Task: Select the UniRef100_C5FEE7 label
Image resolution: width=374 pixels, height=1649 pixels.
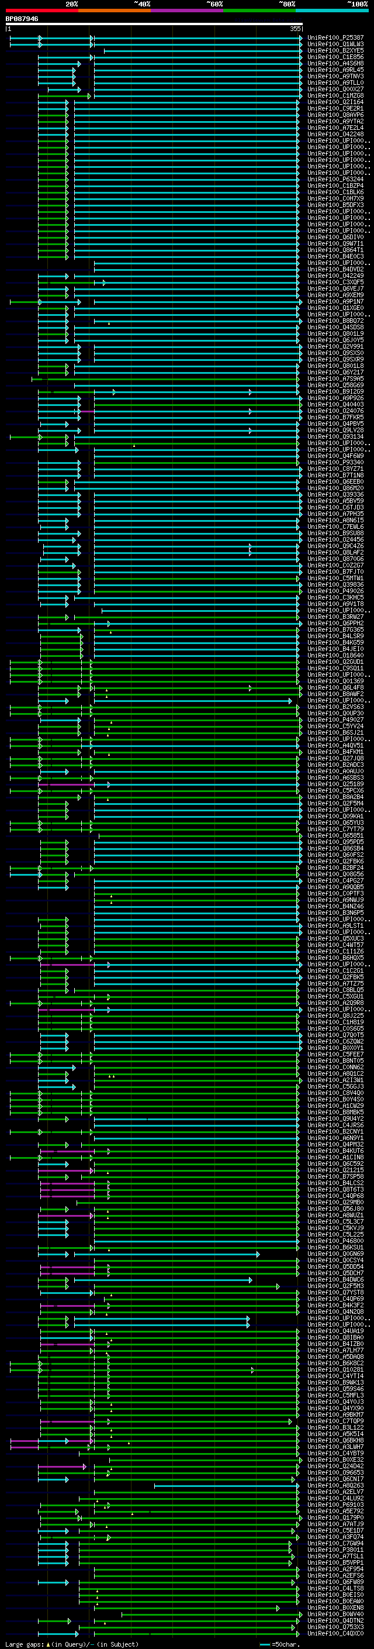Action: tap(335, 1054)
